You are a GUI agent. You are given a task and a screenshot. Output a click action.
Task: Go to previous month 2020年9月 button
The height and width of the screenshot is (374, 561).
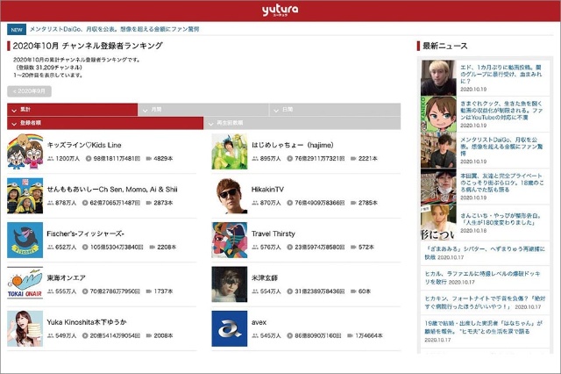point(29,91)
